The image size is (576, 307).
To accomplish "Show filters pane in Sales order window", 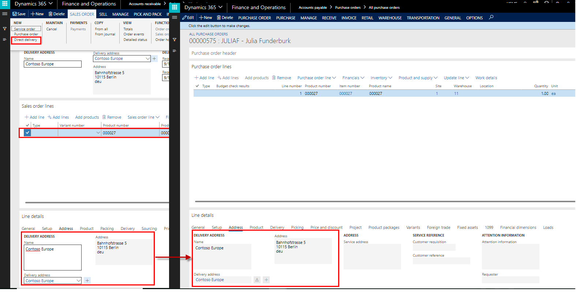I will click(5, 29).
